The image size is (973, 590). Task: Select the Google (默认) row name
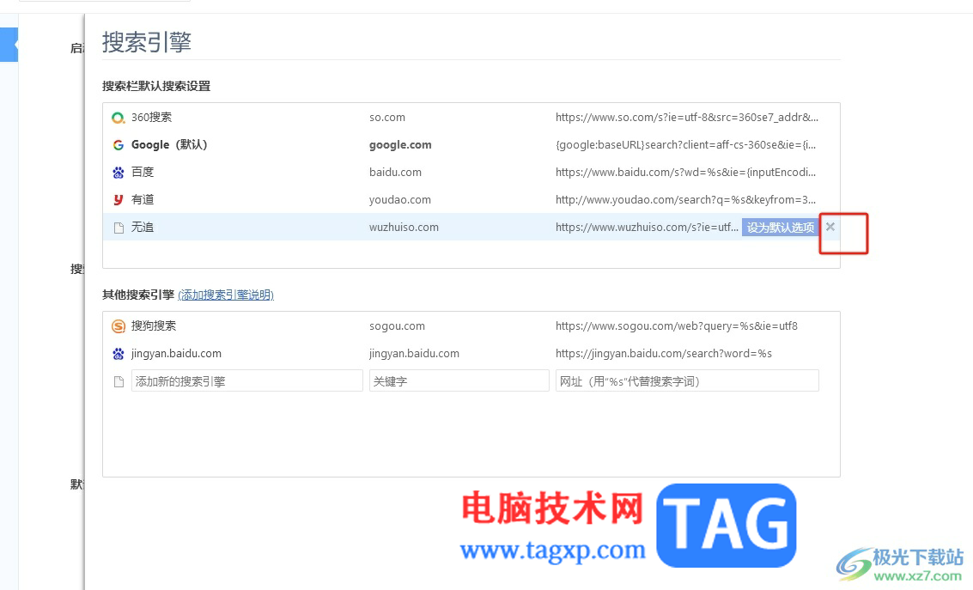tap(169, 144)
